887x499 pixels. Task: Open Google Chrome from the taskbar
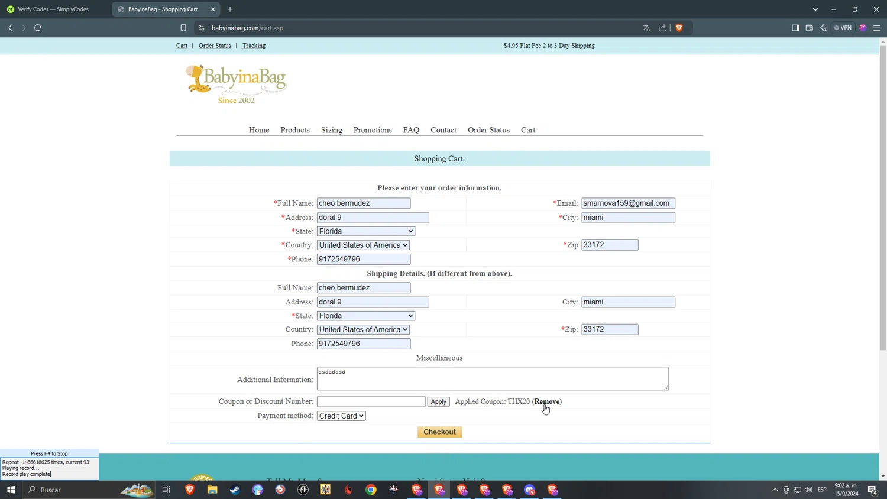pos(371,490)
